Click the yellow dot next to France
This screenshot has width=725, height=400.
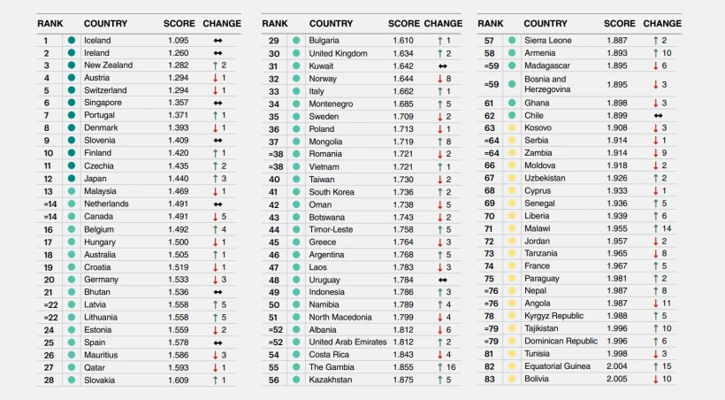click(511, 266)
